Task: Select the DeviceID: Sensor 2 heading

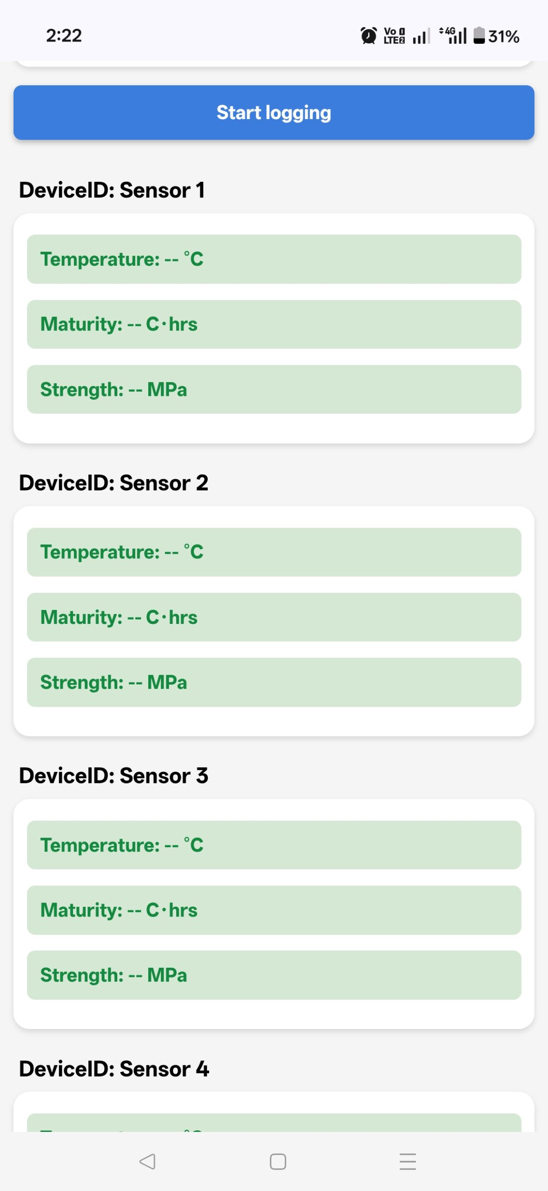Action: [x=113, y=483]
